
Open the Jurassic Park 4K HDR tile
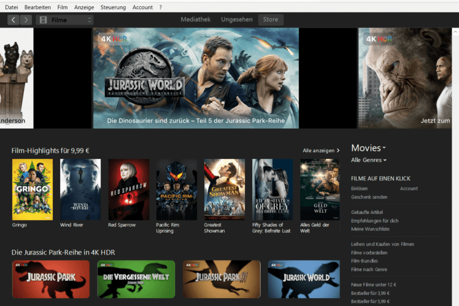[x=51, y=280]
